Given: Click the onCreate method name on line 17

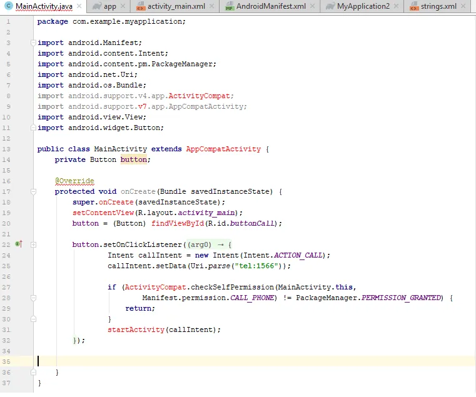Looking at the screenshot, I should tap(138, 191).
